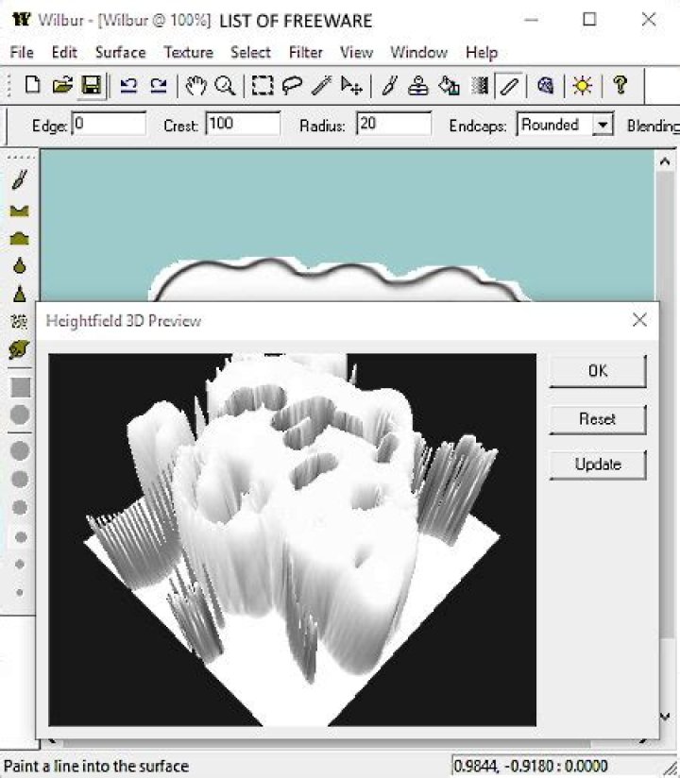Click the sun lighting settings icon
680x778 pixels.
pyautogui.click(x=583, y=86)
